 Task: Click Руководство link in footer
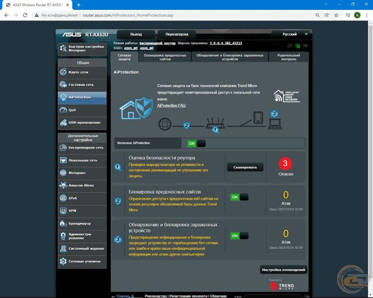[156, 296]
